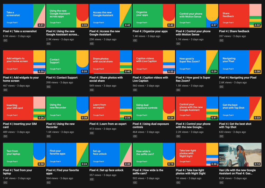Click CC badge under 'Learn from an expert' video
Image resolution: width=265 pixels, height=188 pixels.
tap(92, 133)
